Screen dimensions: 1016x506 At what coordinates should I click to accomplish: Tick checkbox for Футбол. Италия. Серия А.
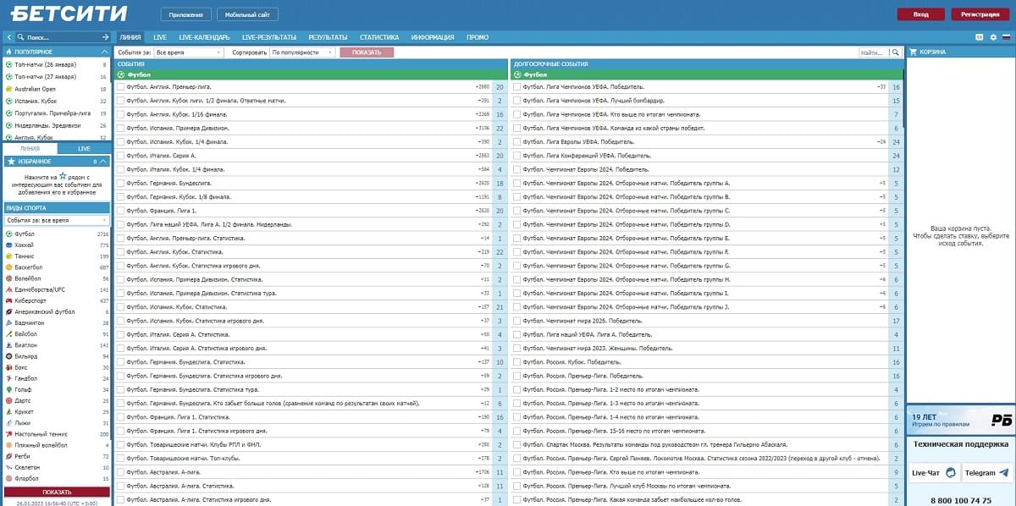click(x=120, y=156)
